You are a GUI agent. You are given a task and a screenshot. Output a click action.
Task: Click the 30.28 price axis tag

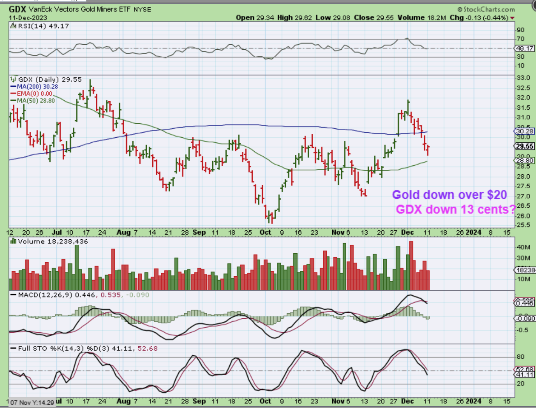click(x=525, y=131)
